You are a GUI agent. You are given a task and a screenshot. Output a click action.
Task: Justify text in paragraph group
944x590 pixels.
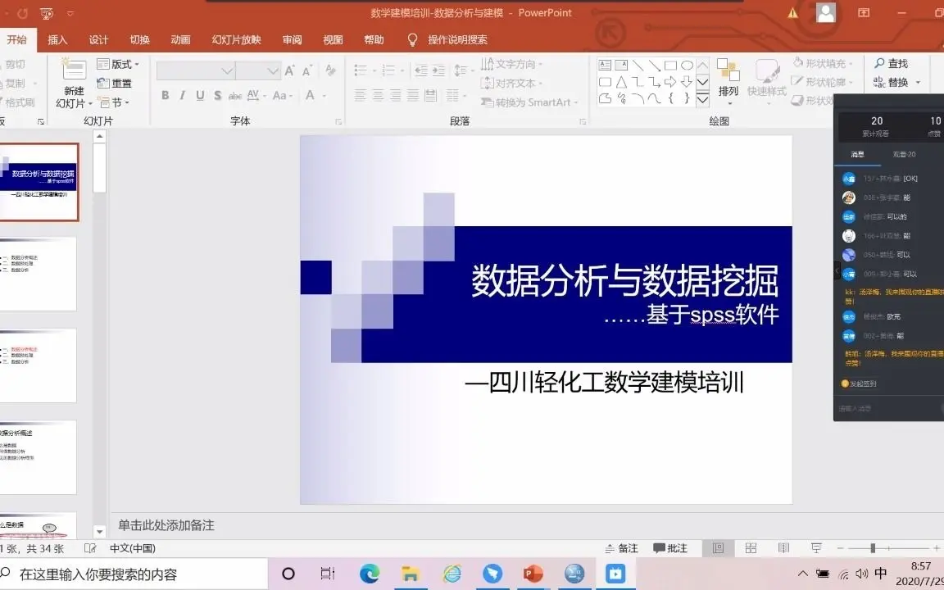(412, 95)
